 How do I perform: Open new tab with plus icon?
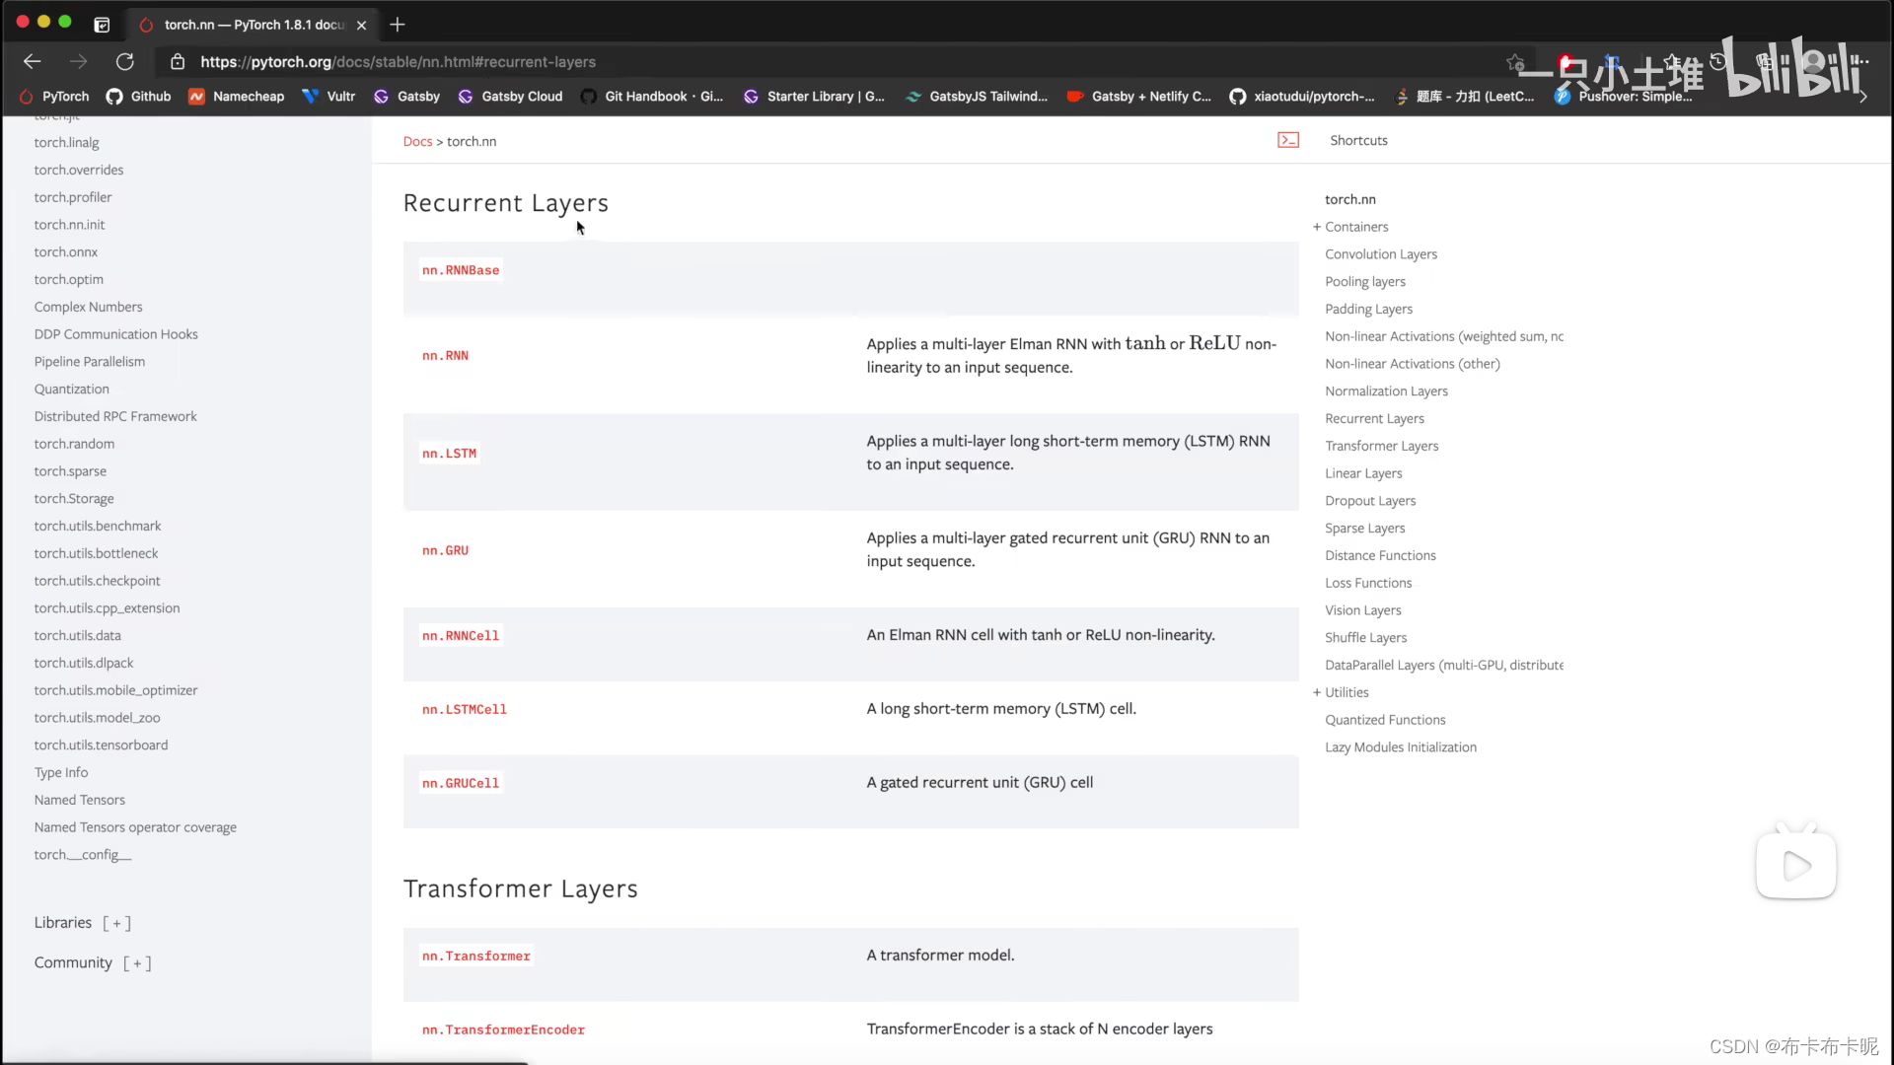[x=398, y=25]
